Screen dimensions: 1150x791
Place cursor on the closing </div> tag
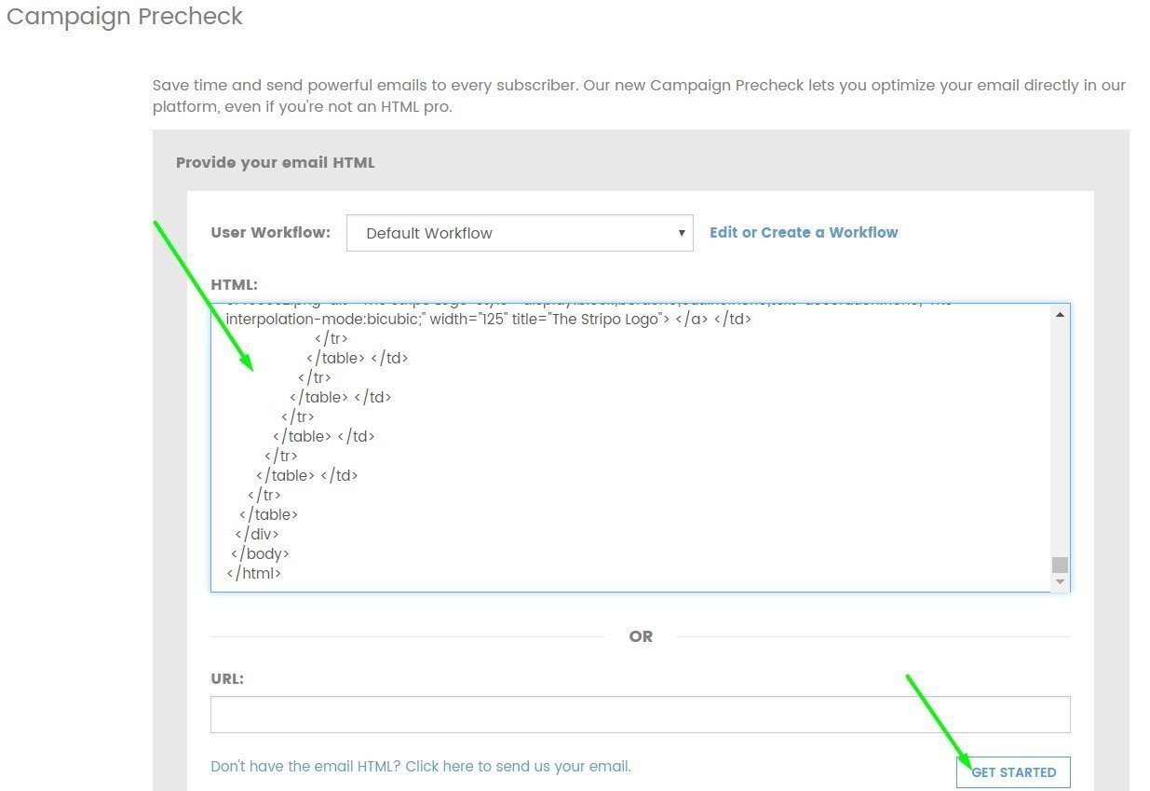pyautogui.click(x=256, y=534)
